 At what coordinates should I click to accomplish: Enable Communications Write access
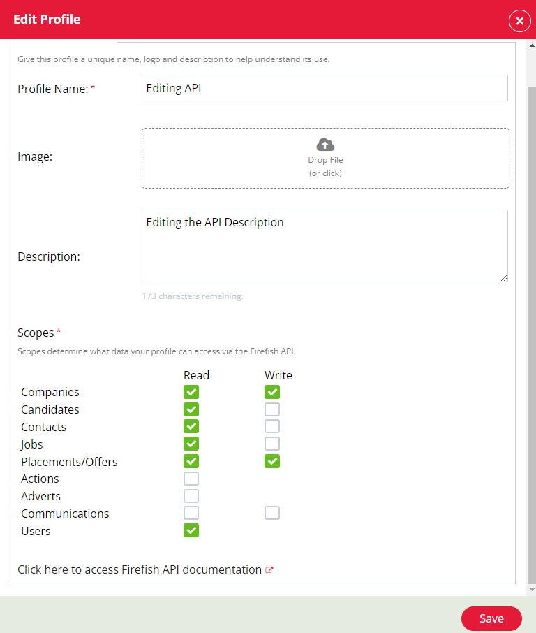(271, 512)
